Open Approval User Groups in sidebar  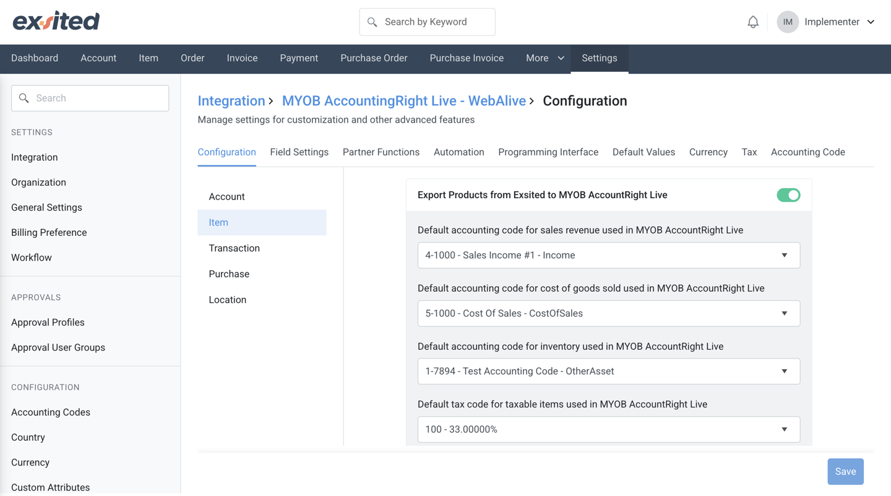coord(58,347)
